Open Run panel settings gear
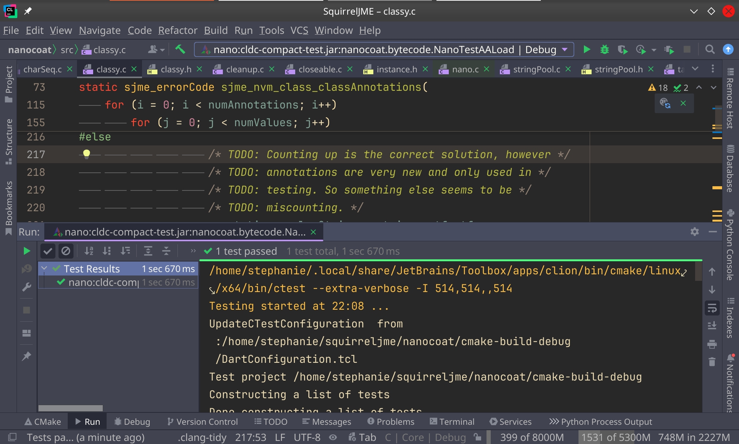 tap(694, 232)
